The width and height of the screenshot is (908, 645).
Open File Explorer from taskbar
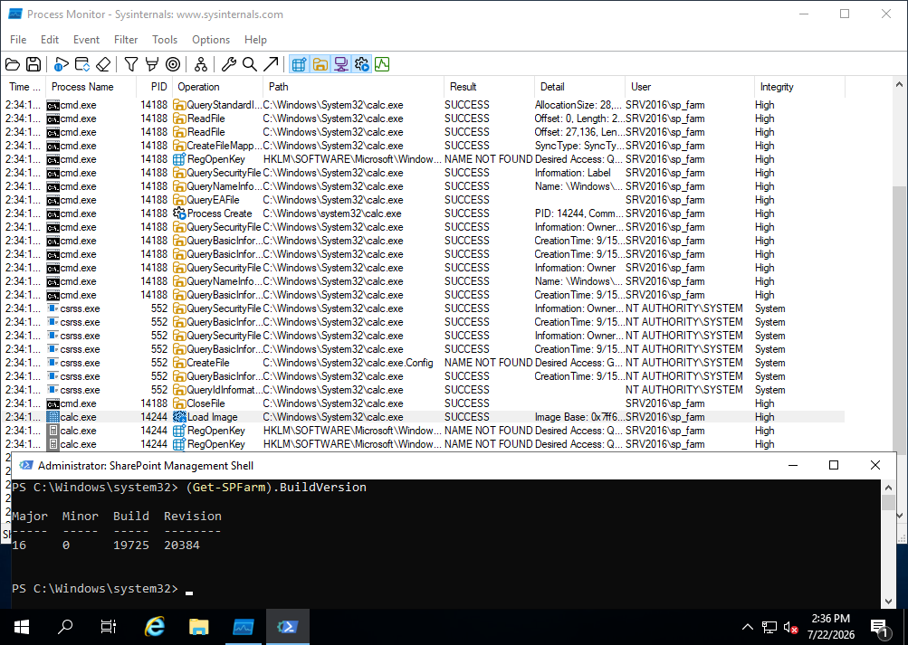(x=198, y=627)
